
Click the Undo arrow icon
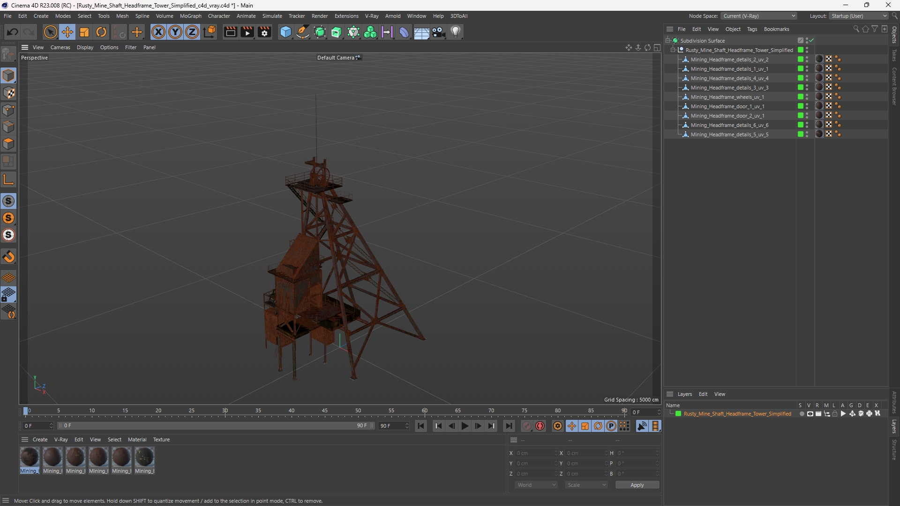pyautogui.click(x=13, y=32)
